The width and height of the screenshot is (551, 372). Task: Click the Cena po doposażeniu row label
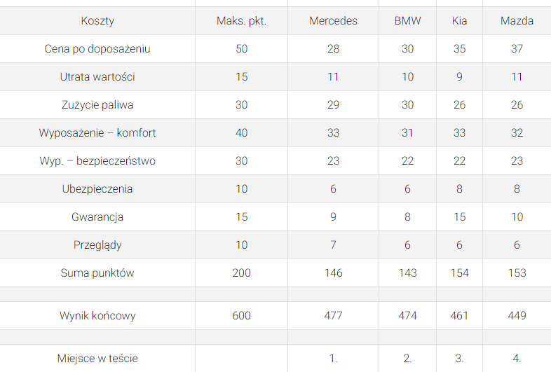click(x=97, y=49)
